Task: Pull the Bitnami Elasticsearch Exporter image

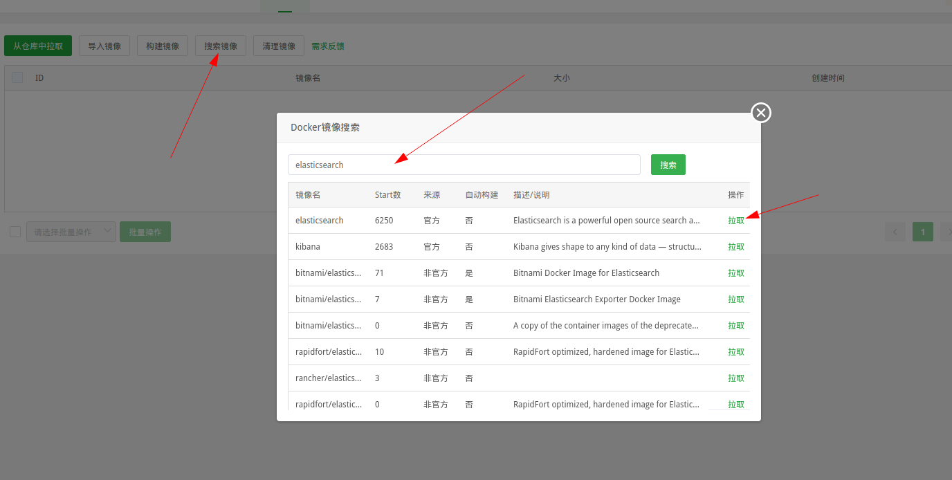Action: (736, 299)
